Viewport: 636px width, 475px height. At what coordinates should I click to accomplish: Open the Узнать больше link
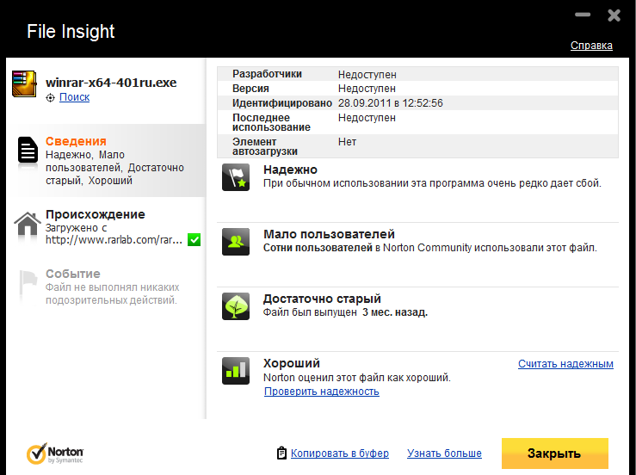pyautogui.click(x=444, y=453)
